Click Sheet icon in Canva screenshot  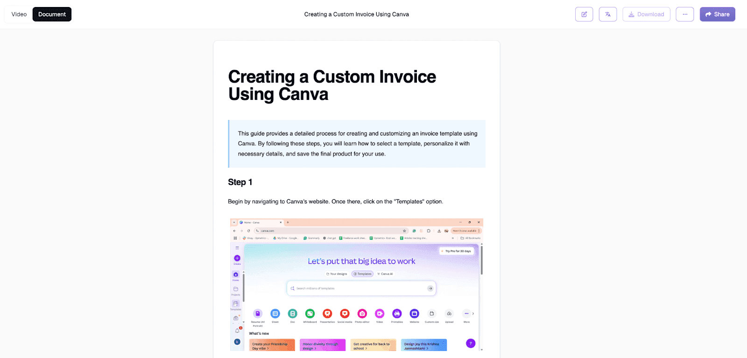pyautogui.click(x=275, y=314)
